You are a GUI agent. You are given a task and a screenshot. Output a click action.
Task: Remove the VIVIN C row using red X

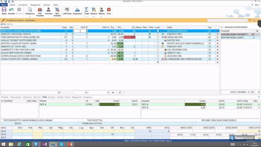(x=217, y=59)
